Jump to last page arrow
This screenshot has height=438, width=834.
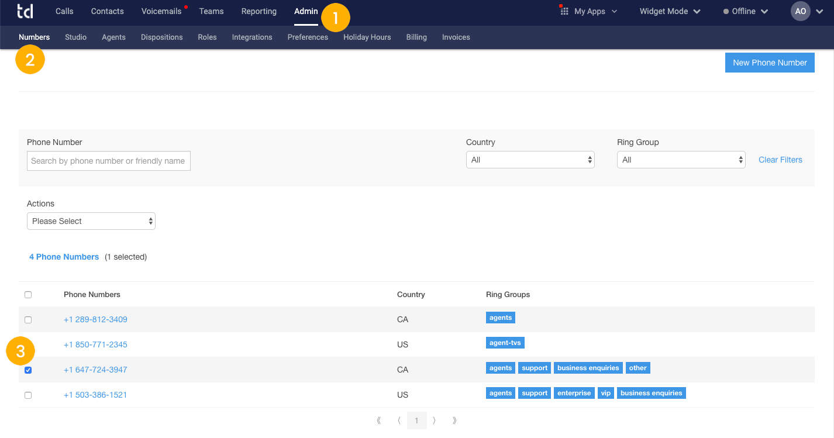pos(454,420)
